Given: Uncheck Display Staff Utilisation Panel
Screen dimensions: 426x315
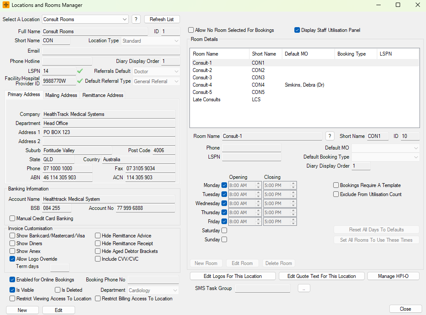Looking at the screenshot, I should pos(297,30).
